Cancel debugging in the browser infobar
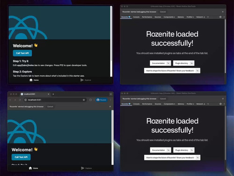Image resolution: width=234 pixels, height=176 pixels. (x=50, y=107)
